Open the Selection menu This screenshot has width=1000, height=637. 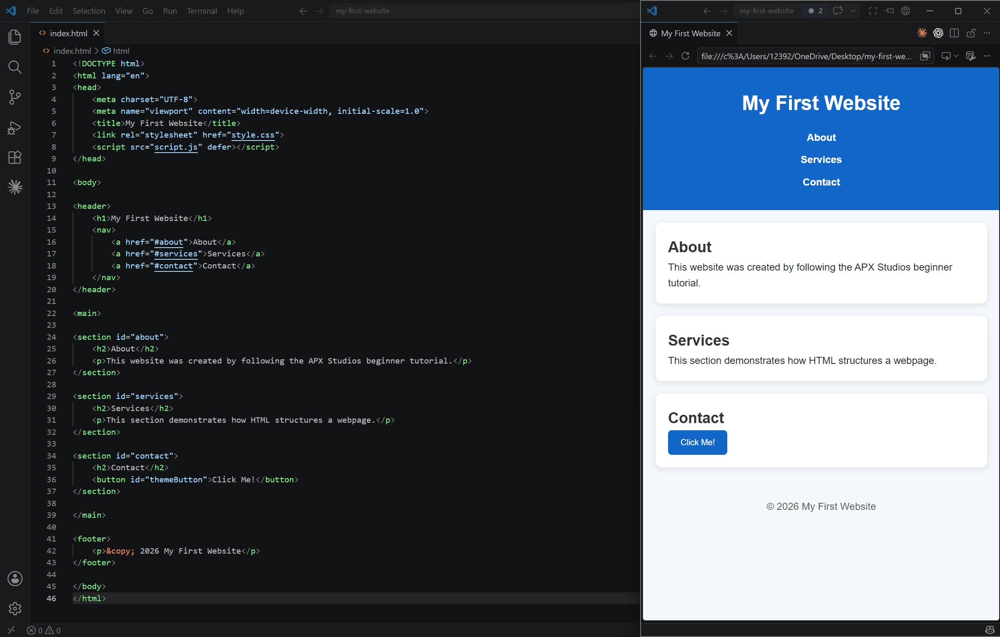[x=89, y=11]
